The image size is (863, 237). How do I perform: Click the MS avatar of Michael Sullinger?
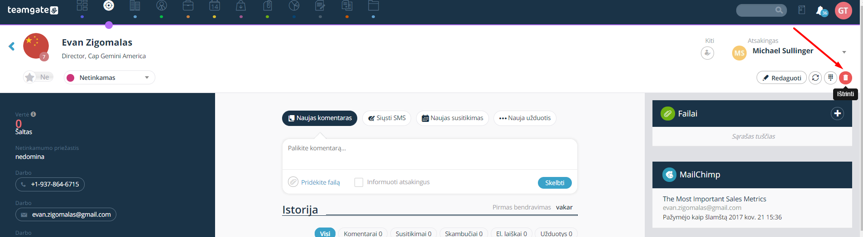[x=739, y=53]
